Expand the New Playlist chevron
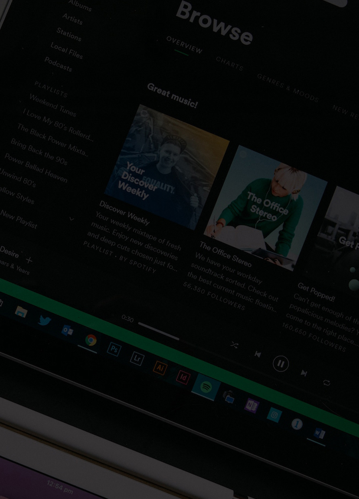This screenshot has width=359, height=499. pos(72,219)
